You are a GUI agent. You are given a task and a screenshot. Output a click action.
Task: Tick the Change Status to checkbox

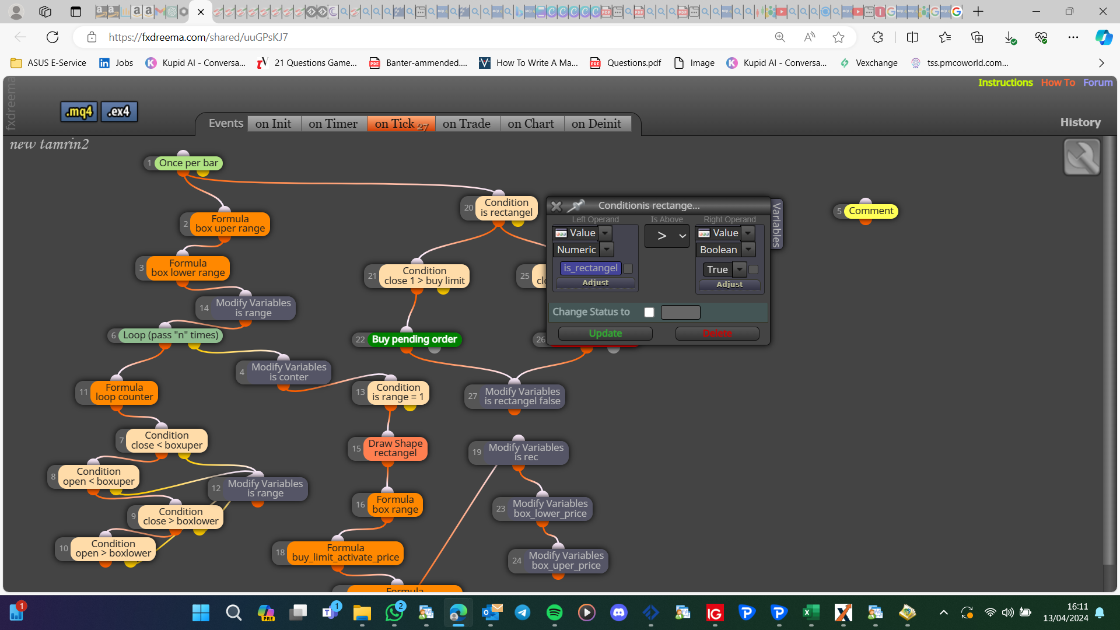[649, 312]
